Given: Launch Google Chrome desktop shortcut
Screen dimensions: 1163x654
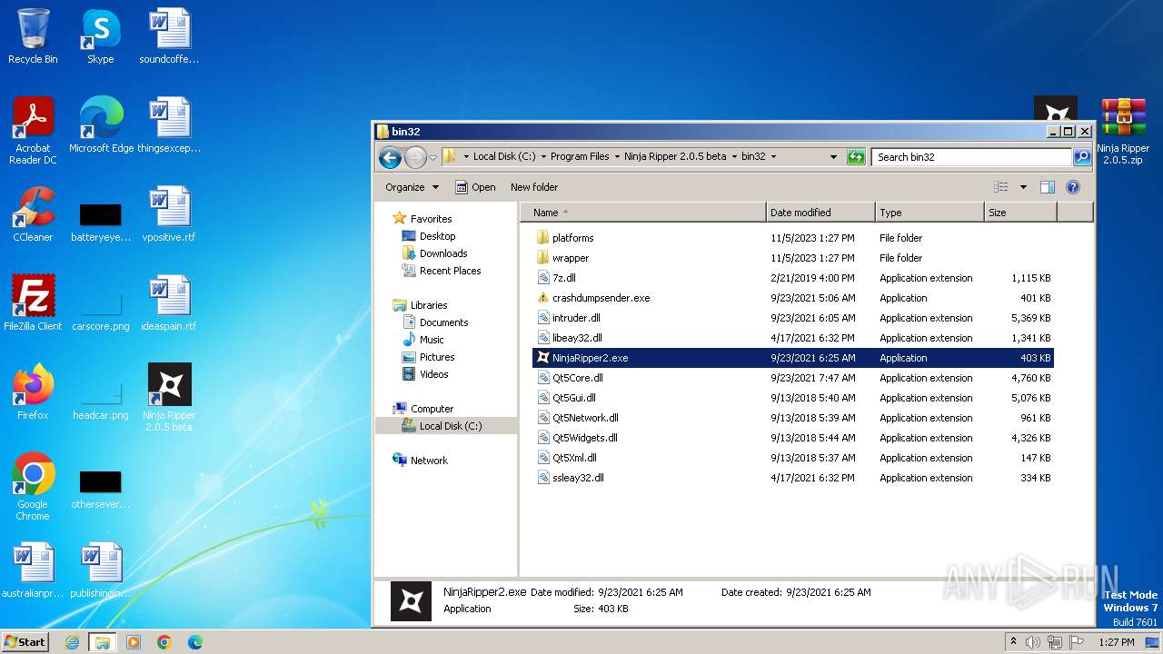Looking at the screenshot, I should pos(33,487).
